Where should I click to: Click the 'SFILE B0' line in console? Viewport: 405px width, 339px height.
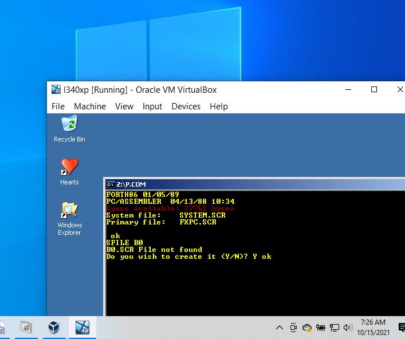pos(124,243)
